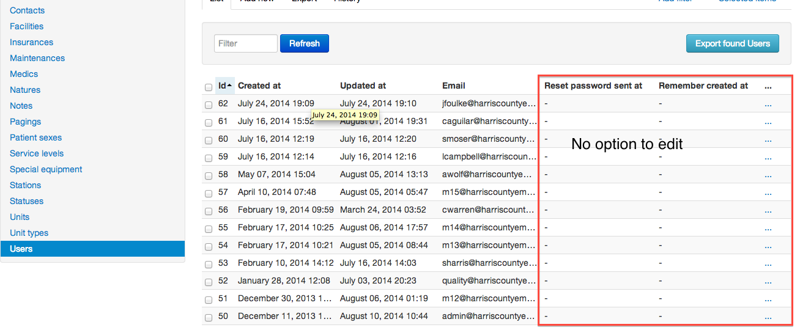
Task: Click the blue Refresh button
Action: 305,43
